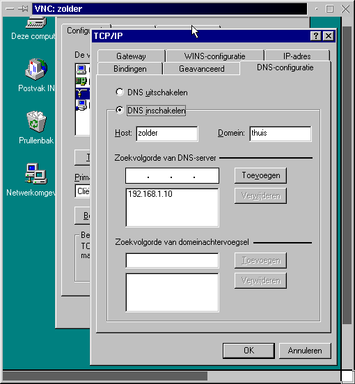The width and height of the screenshot is (355, 384).
Task: Switch to the IP-adres tab
Action: [297, 56]
